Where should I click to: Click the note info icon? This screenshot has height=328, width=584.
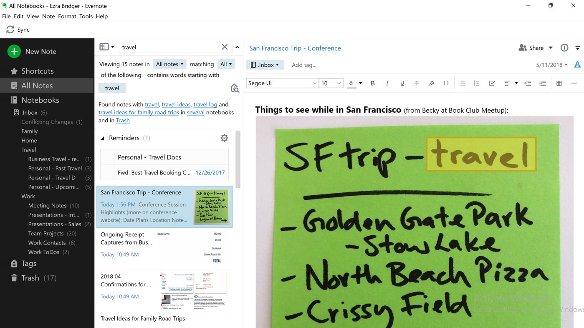564,48
